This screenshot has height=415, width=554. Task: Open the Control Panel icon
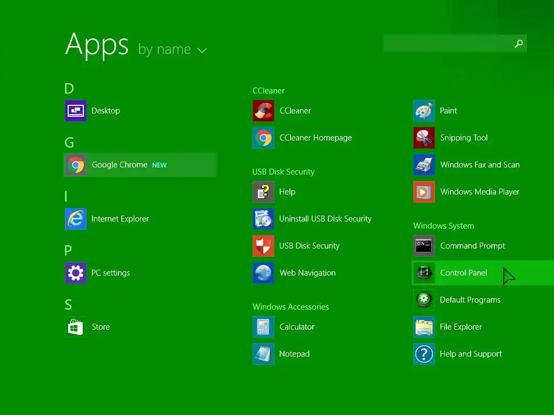pyautogui.click(x=424, y=273)
